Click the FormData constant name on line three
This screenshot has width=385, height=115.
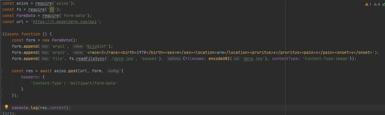(26, 16)
